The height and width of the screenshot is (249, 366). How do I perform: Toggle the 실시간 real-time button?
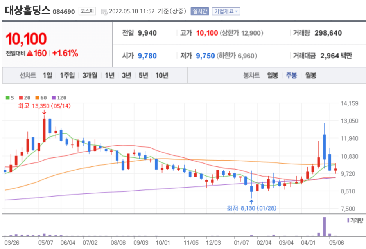click(200, 11)
